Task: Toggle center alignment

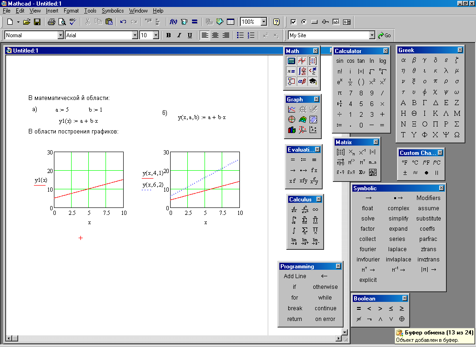Action: click(x=215, y=35)
